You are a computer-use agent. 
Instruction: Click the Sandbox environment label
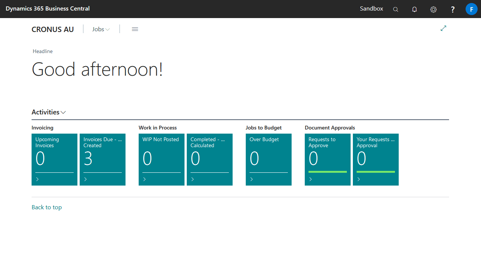point(372,9)
